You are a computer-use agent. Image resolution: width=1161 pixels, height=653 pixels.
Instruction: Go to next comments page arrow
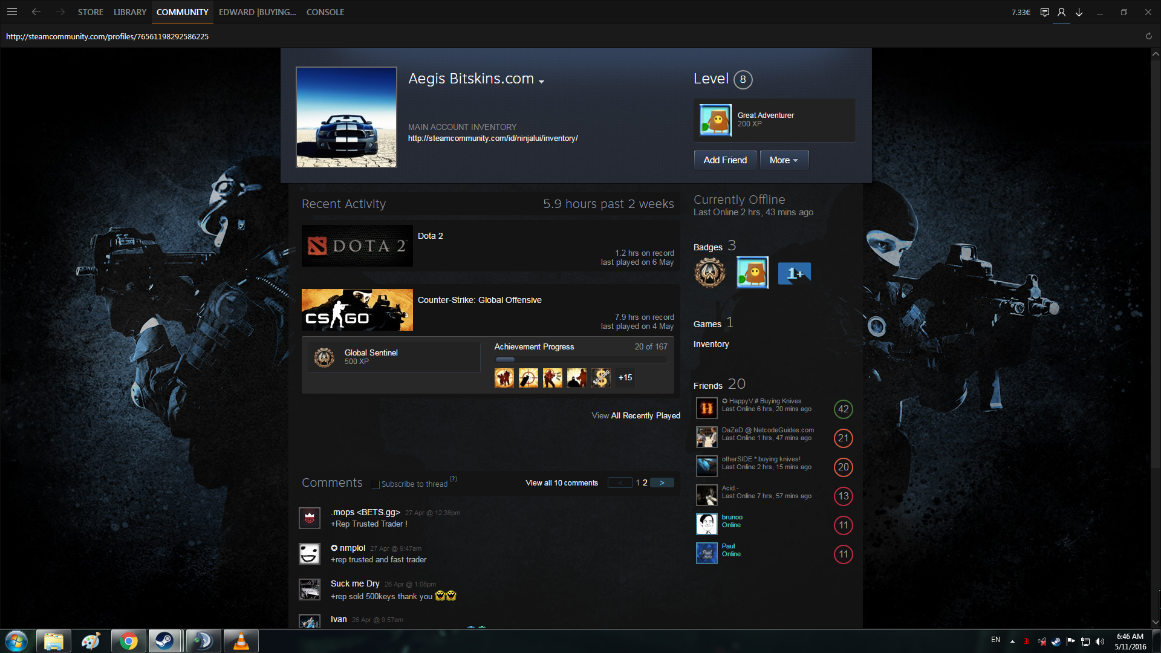click(662, 482)
